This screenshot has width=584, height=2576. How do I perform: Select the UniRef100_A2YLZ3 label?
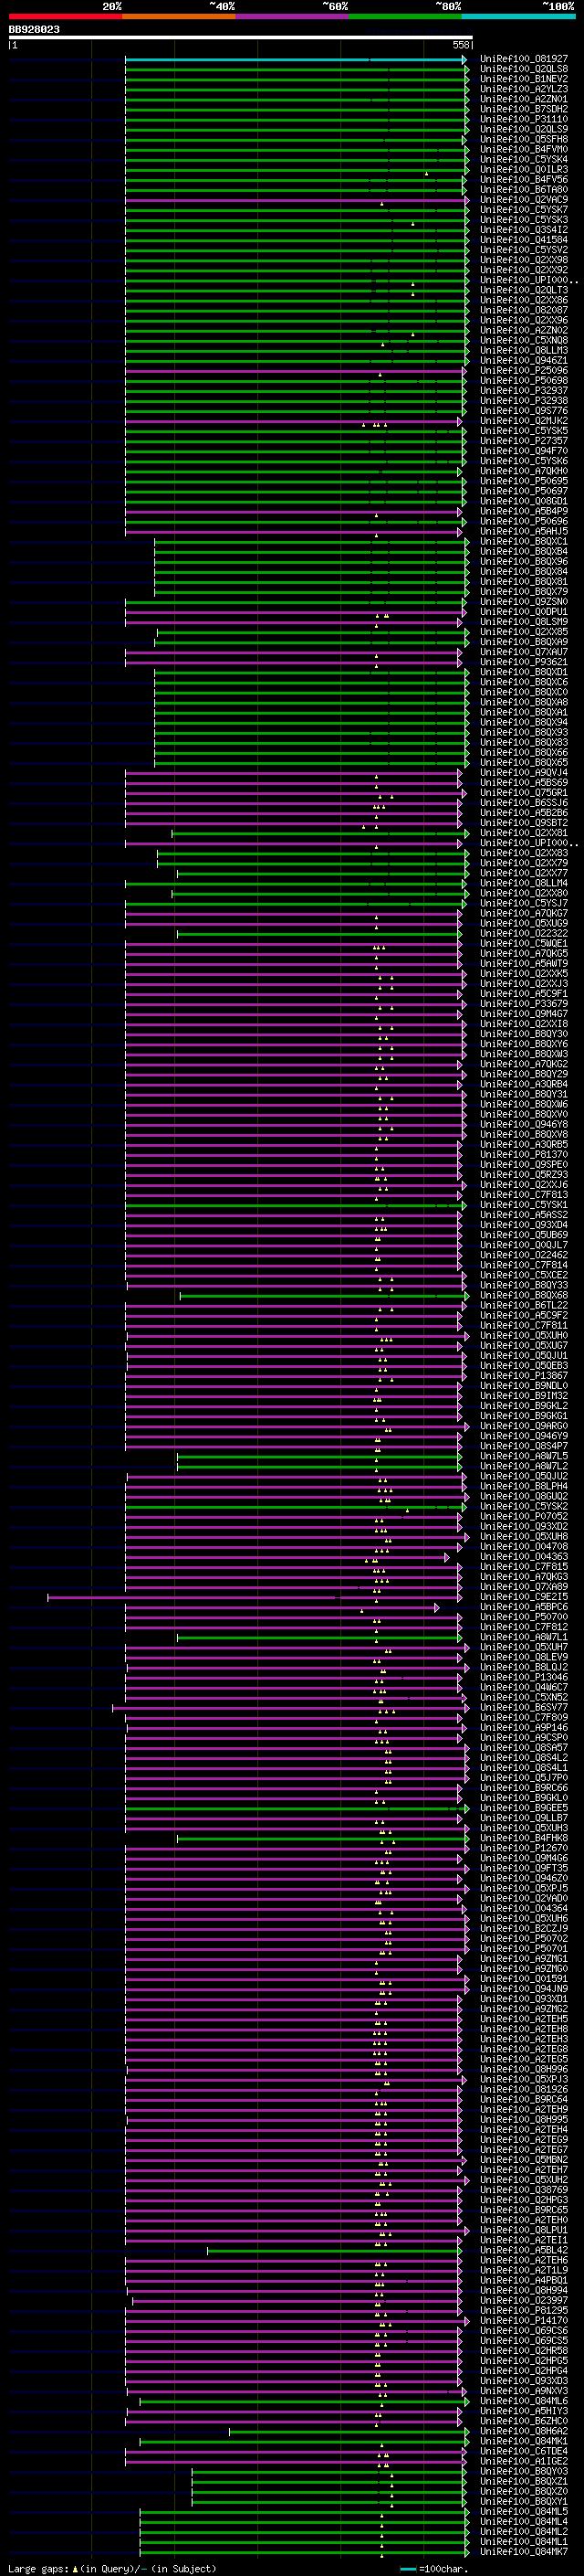tap(524, 89)
